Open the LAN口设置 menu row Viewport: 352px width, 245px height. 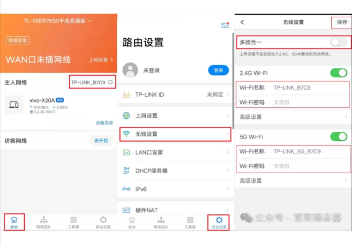175,153
